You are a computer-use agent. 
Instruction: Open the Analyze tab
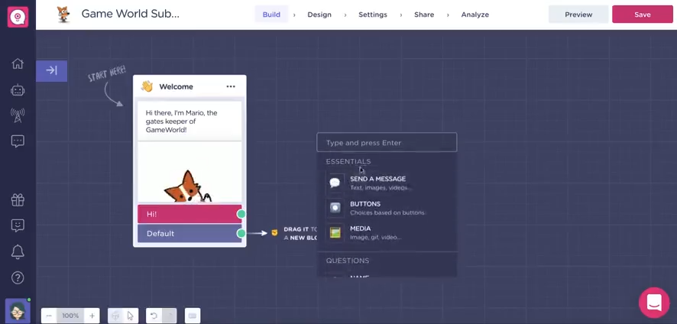click(x=475, y=15)
